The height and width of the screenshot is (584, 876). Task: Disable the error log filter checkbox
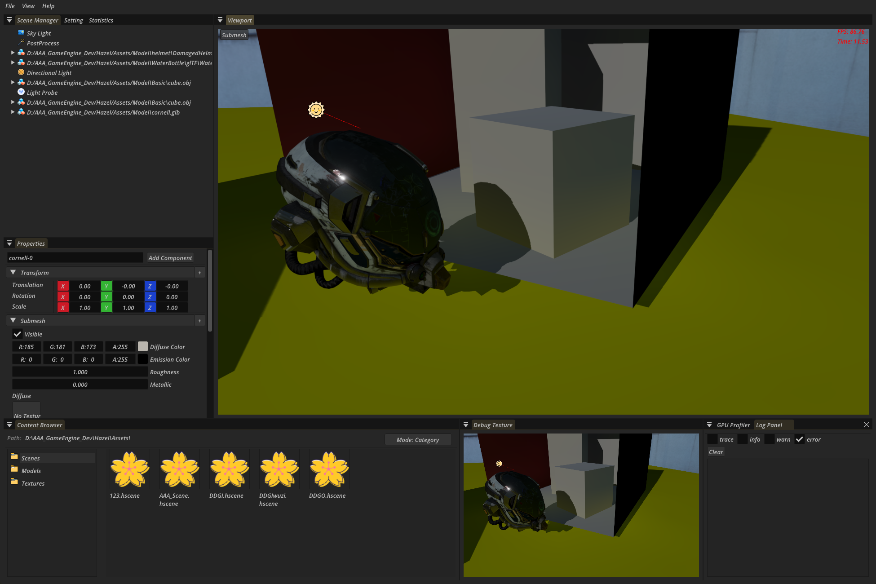pyautogui.click(x=800, y=439)
